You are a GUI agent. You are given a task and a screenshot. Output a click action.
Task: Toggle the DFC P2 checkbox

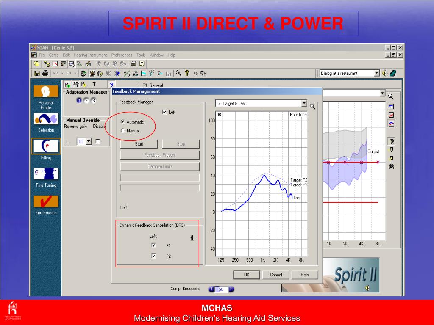(153, 256)
